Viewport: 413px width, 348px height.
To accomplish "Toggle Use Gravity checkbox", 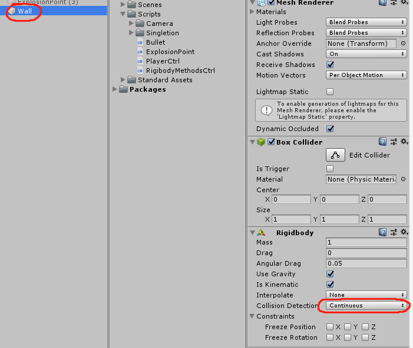I will point(330,274).
